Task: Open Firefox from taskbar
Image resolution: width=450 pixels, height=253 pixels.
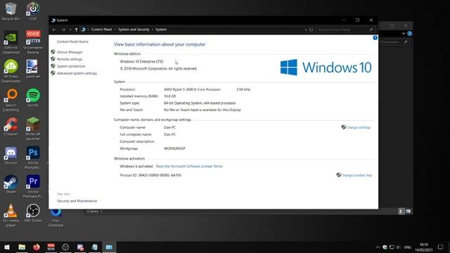Action: point(37,247)
